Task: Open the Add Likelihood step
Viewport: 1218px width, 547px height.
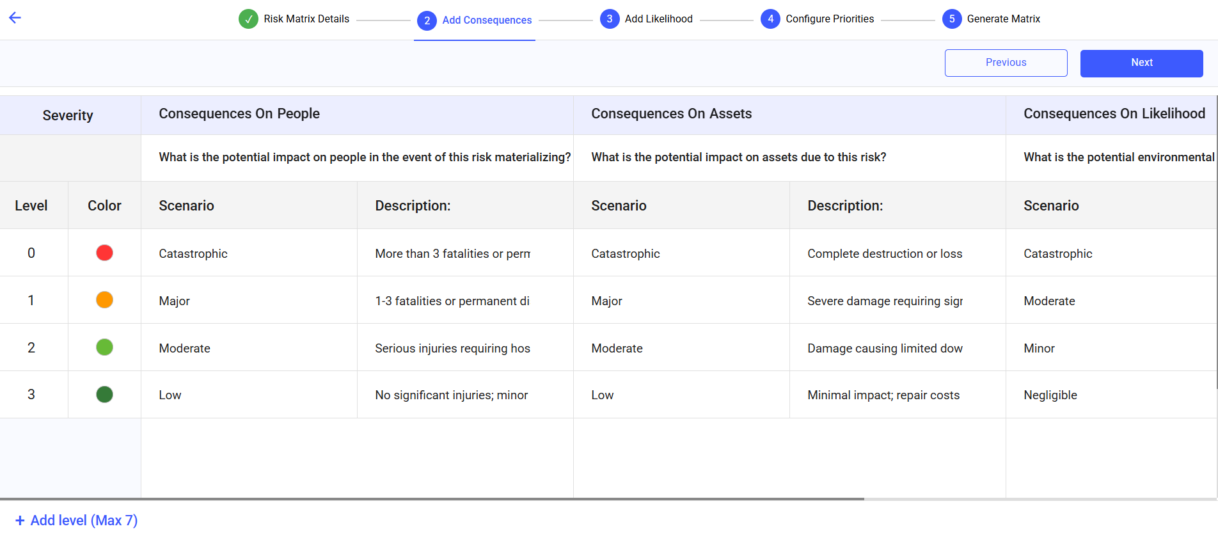Action: pyautogui.click(x=658, y=19)
